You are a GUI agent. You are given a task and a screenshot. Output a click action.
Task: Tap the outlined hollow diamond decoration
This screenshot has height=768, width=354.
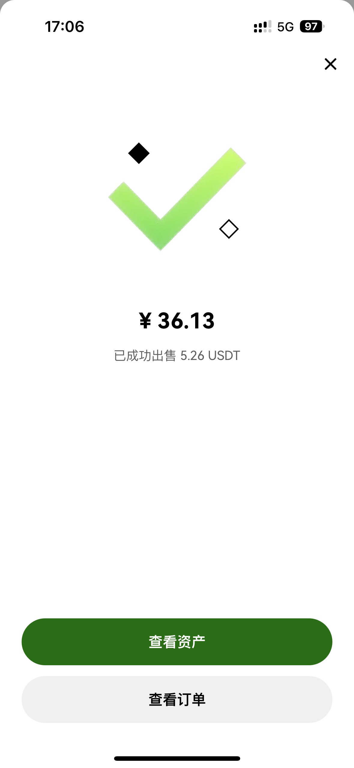(x=229, y=229)
